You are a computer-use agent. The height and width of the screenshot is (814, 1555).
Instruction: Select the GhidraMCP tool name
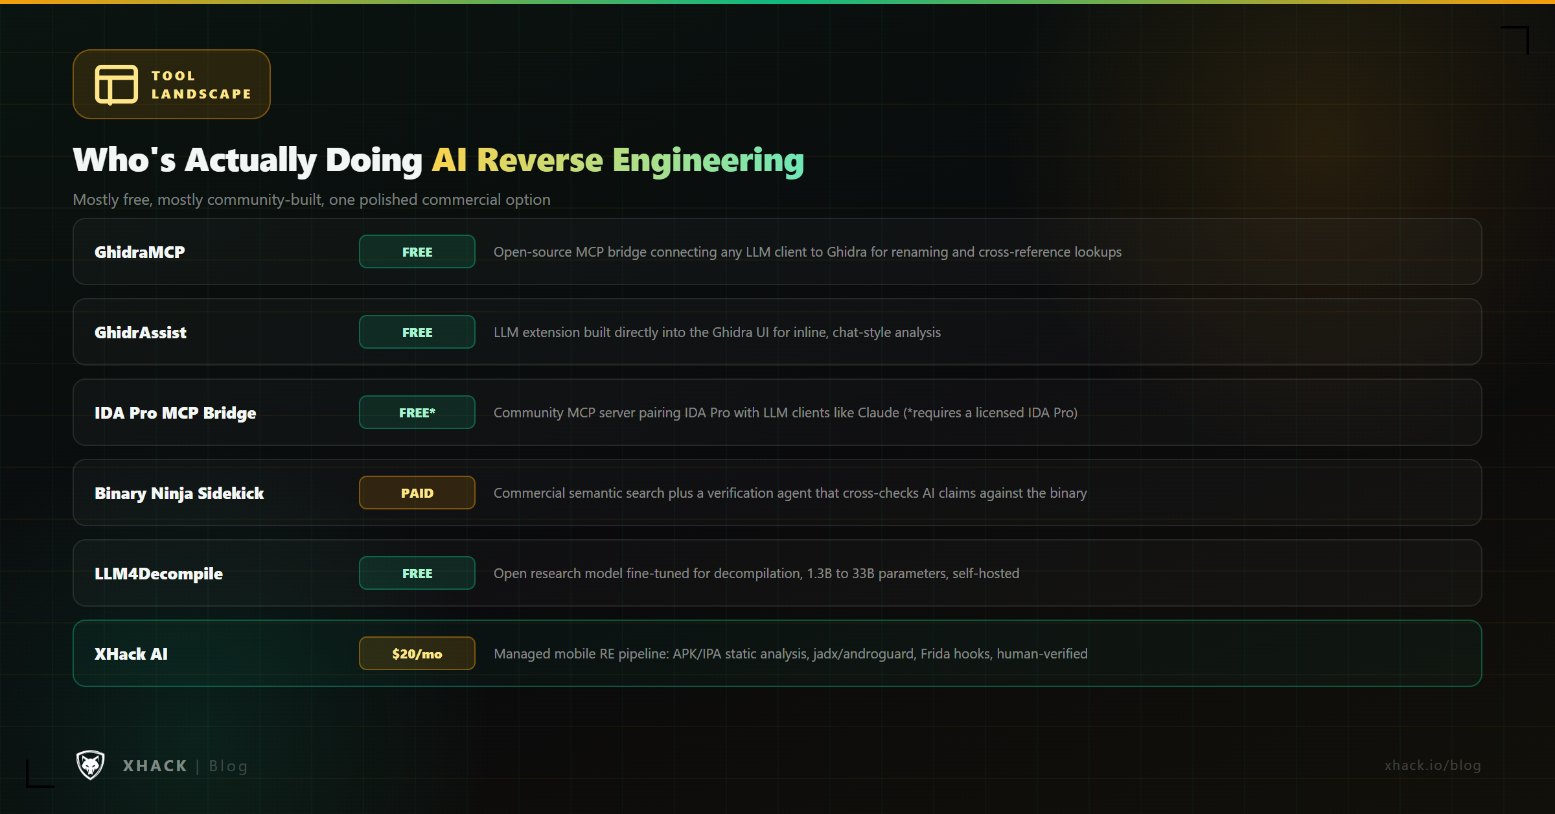click(x=140, y=252)
